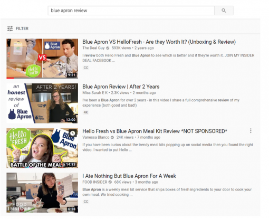Click the Blue Apron VS HelloFresh thumbnail
This screenshot has width=269, height=219.
pyautogui.click(x=42, y=59)
